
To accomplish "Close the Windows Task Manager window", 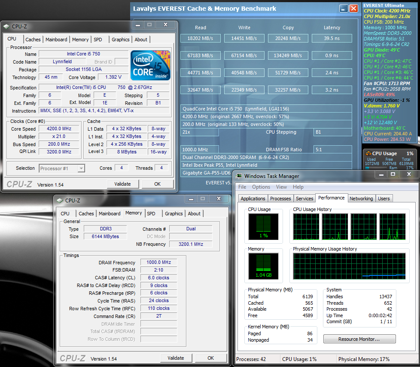I will [410, 174].
